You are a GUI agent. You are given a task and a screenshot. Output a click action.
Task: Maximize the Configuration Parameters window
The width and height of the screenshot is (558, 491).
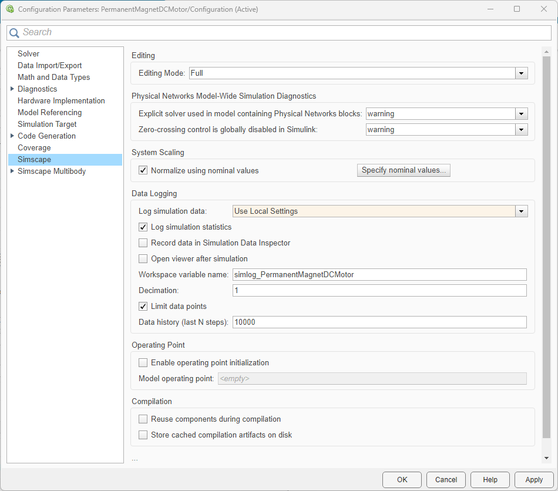(x=517, y=9)
